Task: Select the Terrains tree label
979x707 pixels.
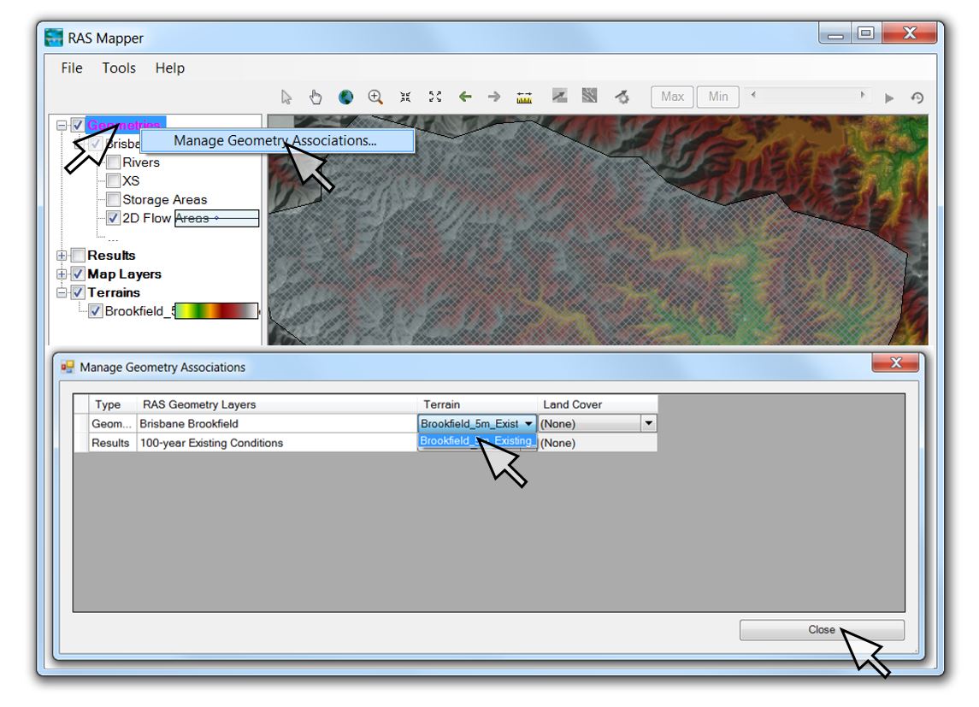Action: [114, 292]
